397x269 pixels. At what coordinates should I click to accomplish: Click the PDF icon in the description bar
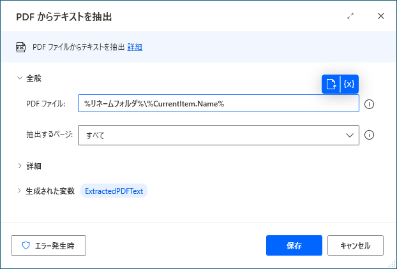point(21,47)
